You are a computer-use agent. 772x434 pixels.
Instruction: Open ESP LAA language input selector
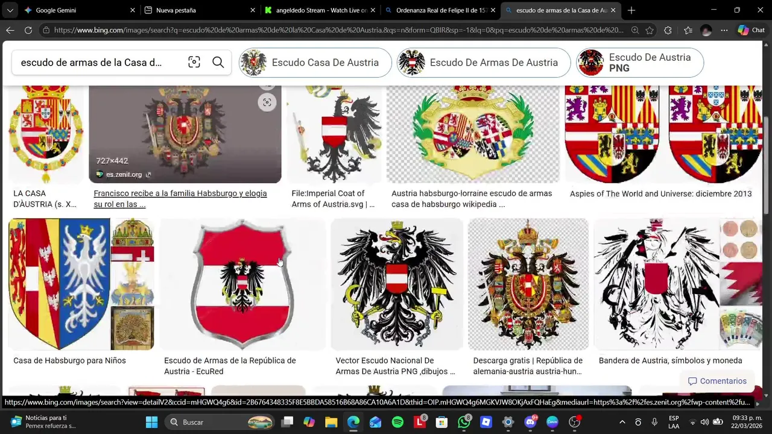pyautogui.click(x=674, y=422)
